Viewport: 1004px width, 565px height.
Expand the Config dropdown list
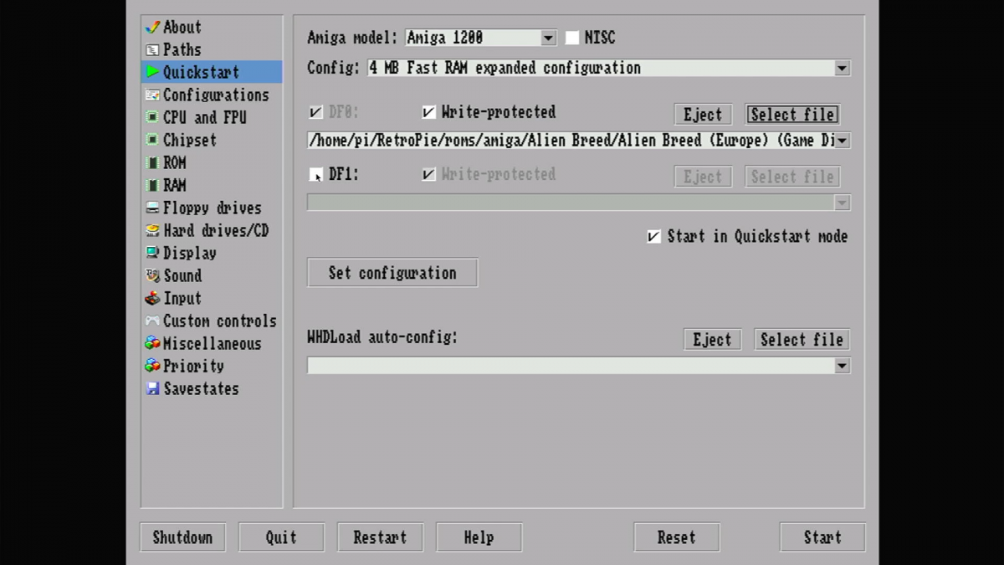(x=843, y=68)
